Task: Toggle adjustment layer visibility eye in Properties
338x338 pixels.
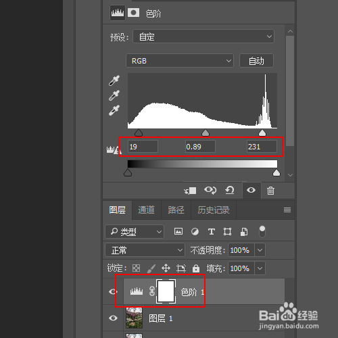Action: click(251, 190)
